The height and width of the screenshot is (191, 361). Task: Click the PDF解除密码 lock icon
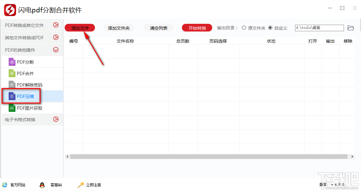click(12, 85)
